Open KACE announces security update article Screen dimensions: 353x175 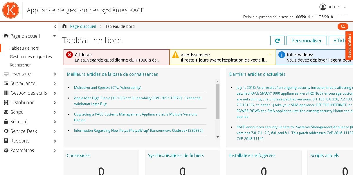pos(295,133)
